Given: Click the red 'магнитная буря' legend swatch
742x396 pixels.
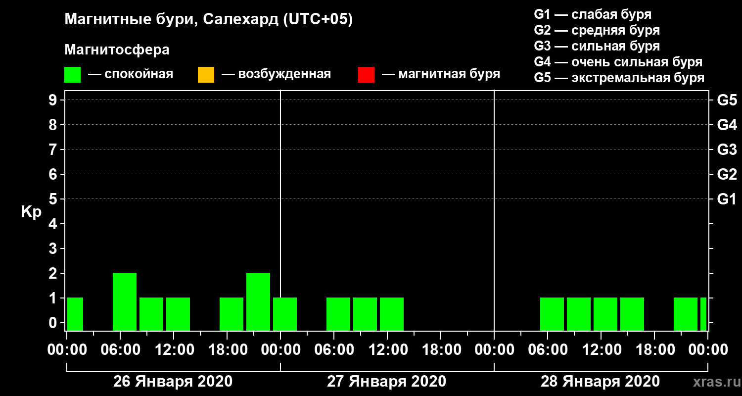Looking at the screenshot, I should (366, 75).
